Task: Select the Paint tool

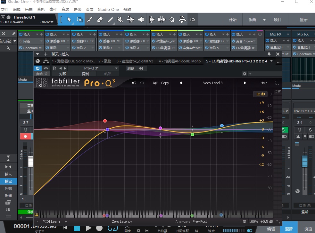Action: (110, 20)
